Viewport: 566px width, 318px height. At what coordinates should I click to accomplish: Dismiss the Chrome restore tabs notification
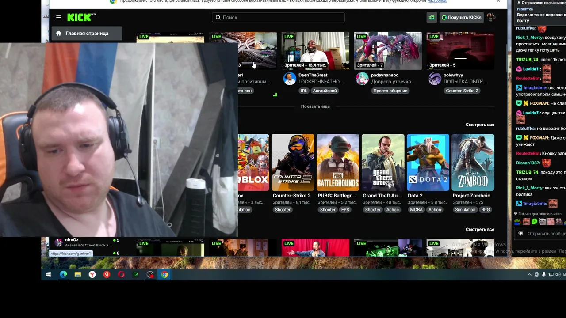(x=498, y=1)
